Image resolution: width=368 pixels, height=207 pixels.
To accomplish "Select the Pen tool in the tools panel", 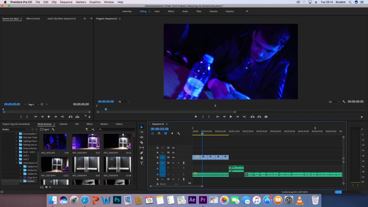I will click(142, 153).
